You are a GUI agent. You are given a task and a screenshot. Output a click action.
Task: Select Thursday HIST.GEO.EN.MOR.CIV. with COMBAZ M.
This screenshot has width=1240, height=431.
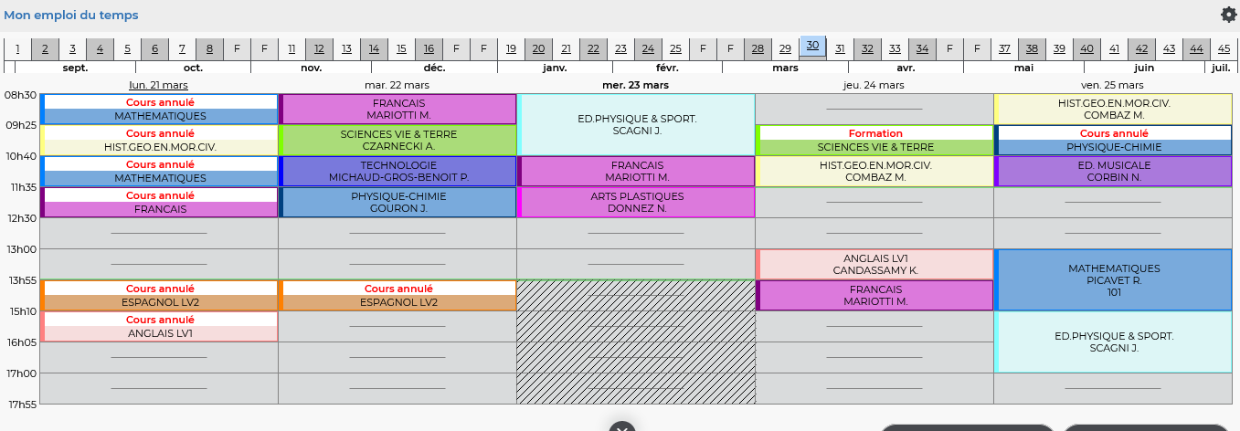(874, 171)
